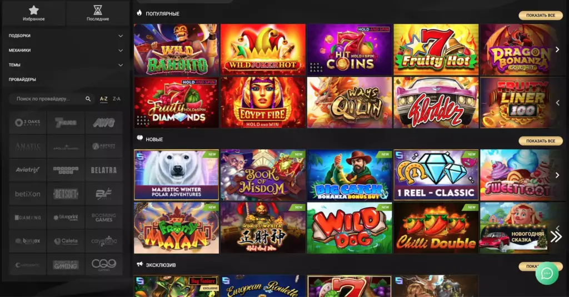Expand the Механики section
Viewport: 569px width, 297px height.
[66, 50]
